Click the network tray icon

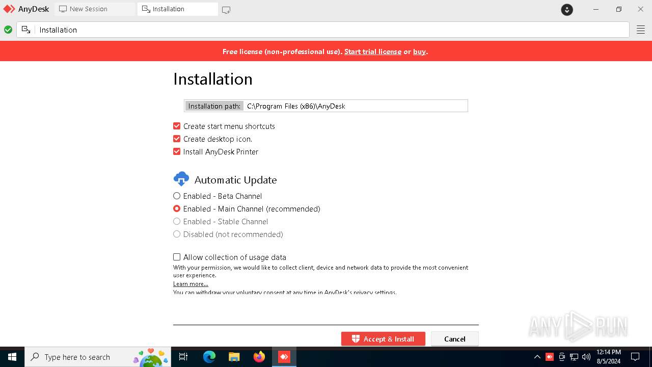tap(574, 357)
